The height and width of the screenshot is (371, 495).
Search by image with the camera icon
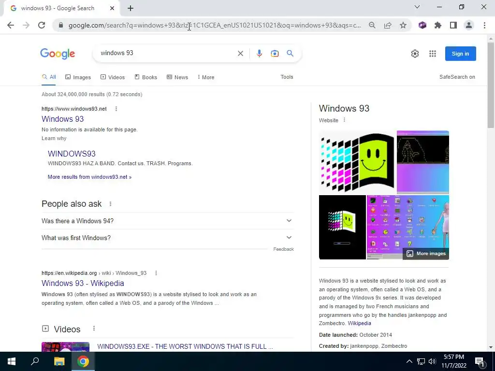275,53
